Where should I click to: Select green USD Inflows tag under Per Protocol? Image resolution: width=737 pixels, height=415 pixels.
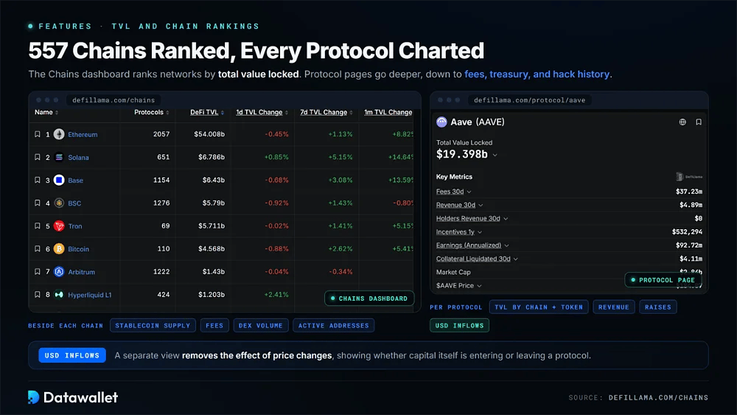[460, 325]
